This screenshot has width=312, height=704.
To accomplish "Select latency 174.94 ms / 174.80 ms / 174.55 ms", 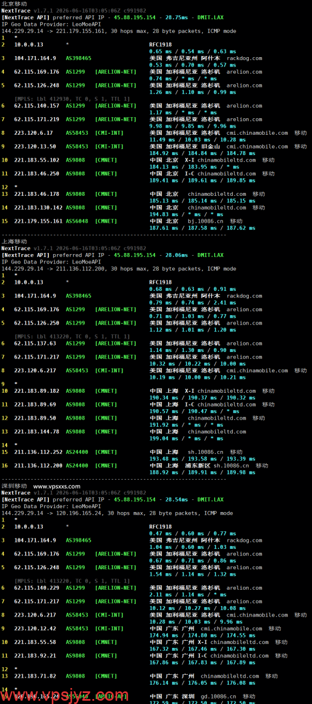I will pos(195,635).
